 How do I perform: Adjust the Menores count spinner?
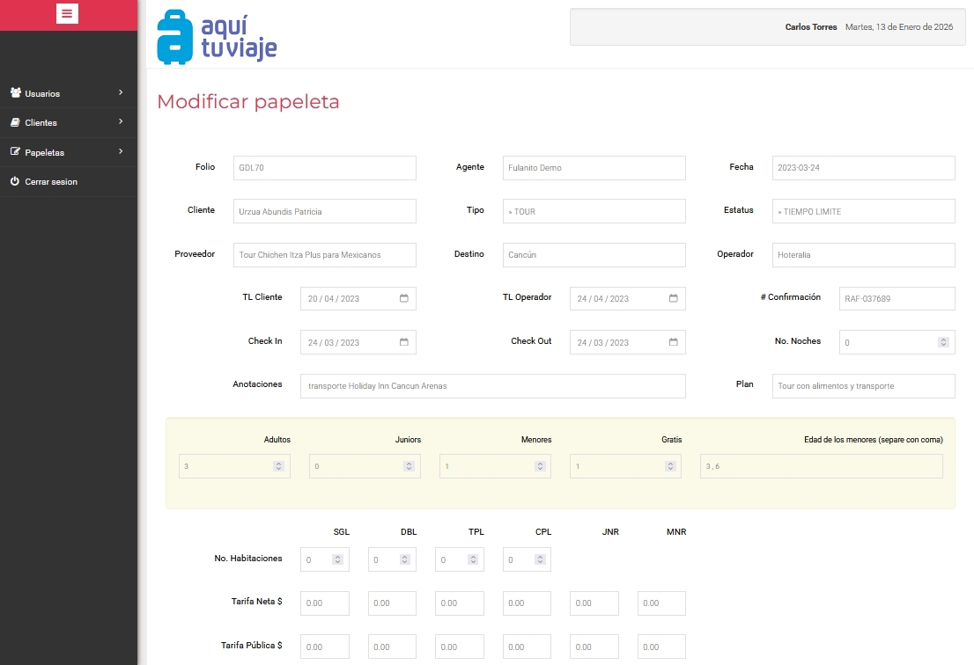(x=539, y=466)
